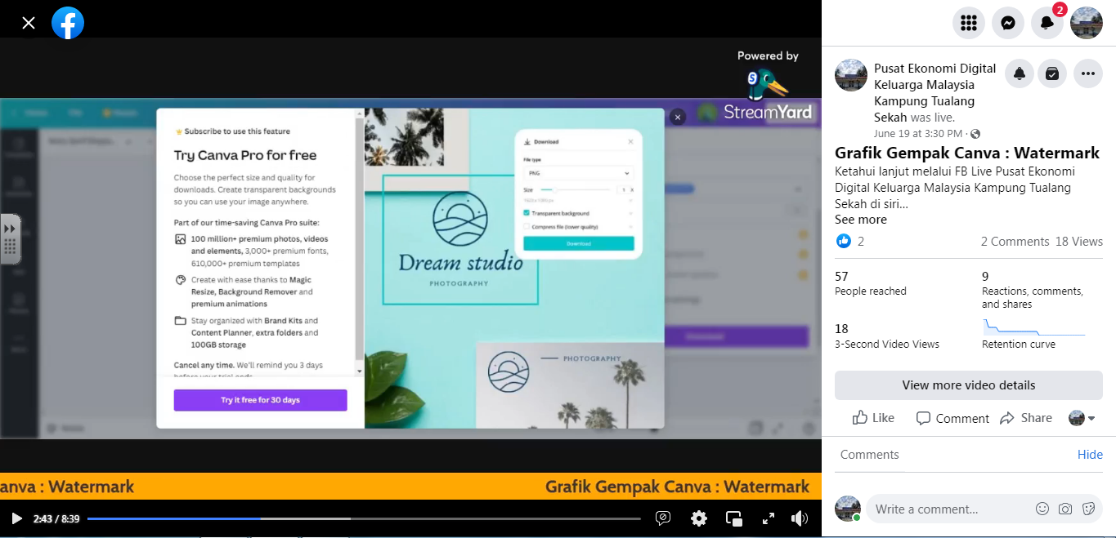Click the teal Download button in preview
Image resolution: width=1116 pixels, height=538 pixels.
[579, 243]
